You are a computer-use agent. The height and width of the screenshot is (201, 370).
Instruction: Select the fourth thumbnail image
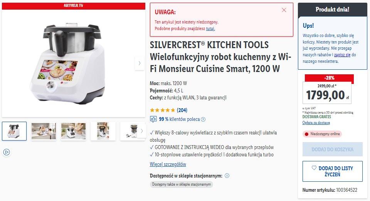point(103,131)
